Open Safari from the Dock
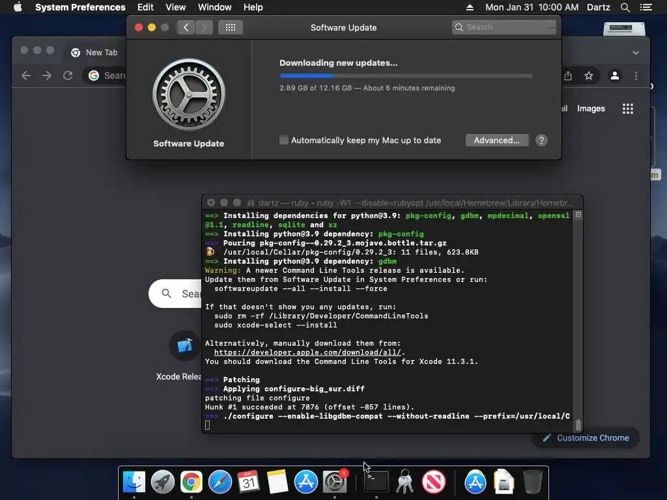 (220, 482)
